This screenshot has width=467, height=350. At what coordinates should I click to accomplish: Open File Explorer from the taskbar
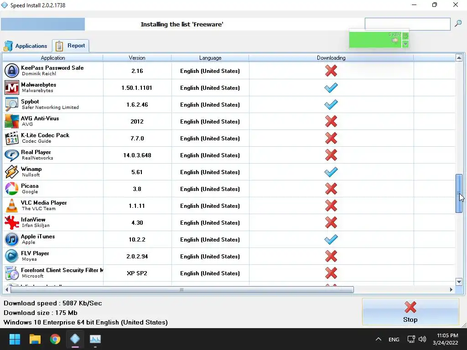(x=35, y=339)
